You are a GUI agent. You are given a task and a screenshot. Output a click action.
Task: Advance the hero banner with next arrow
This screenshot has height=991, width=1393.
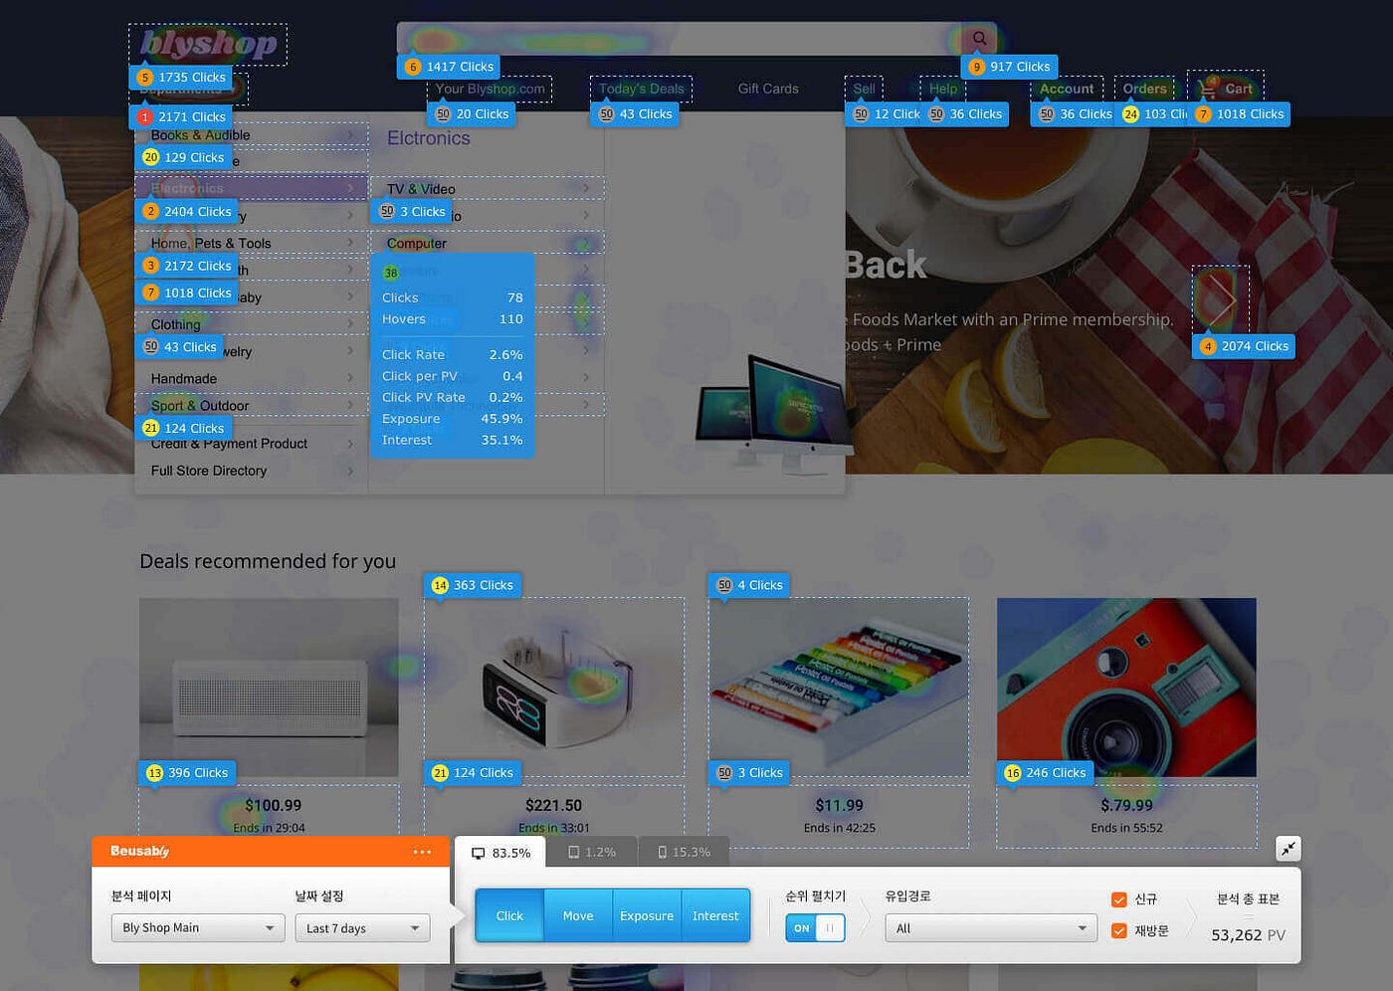1221,299
